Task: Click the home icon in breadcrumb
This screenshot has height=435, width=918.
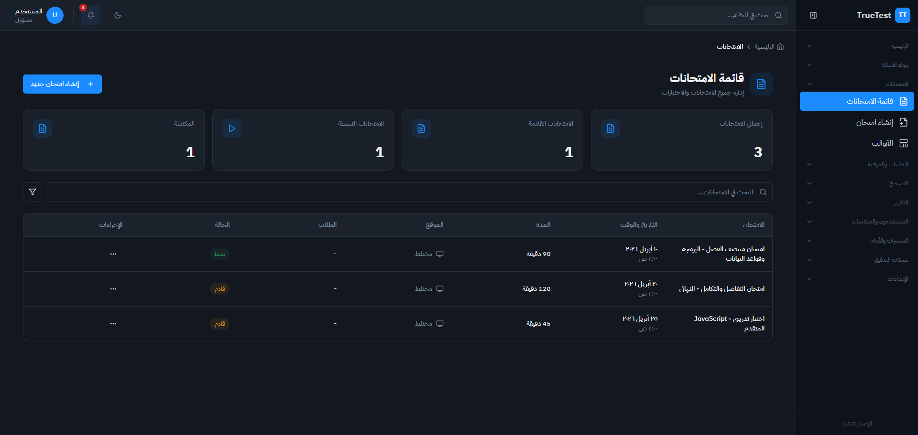Action: click(x=780, y=47)
